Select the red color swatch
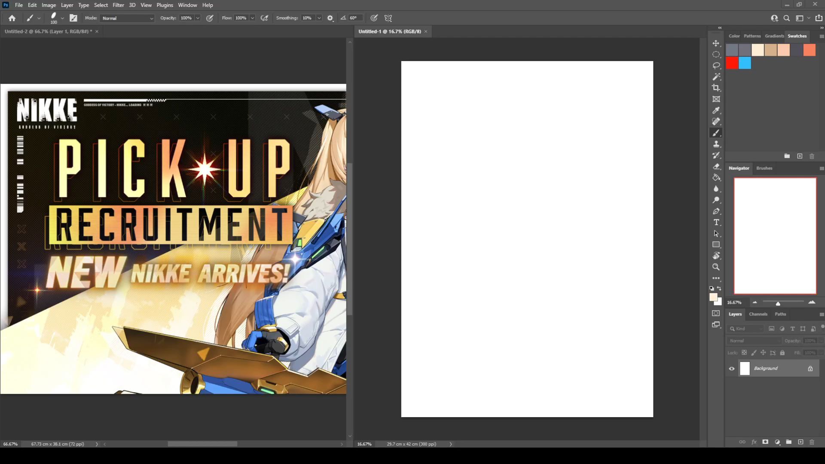 732,63
